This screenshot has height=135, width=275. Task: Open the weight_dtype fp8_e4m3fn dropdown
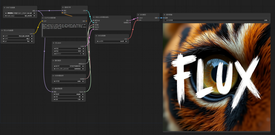tap(20, 16)
